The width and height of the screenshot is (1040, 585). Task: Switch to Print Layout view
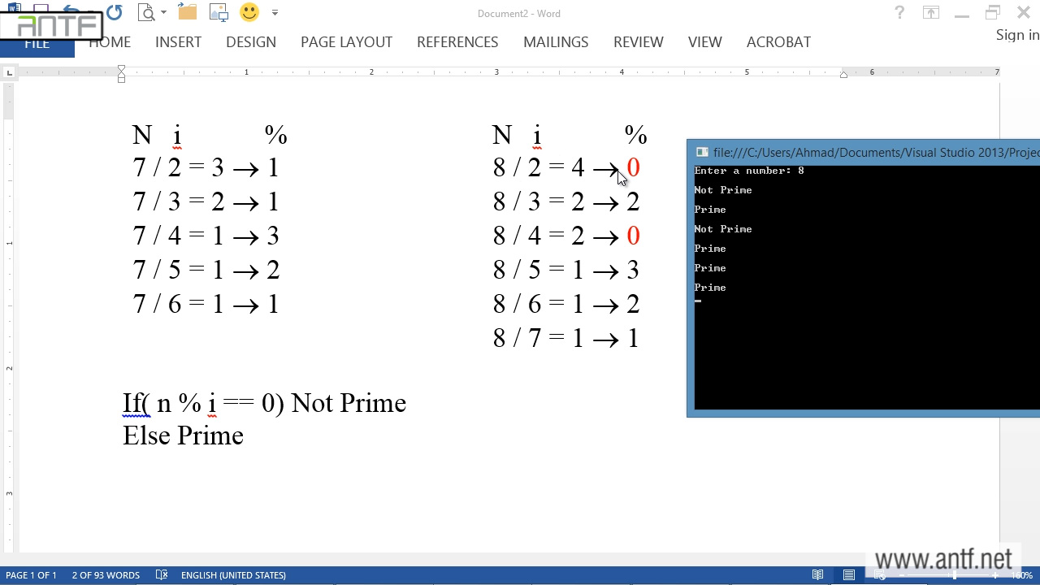pos(849,575)
